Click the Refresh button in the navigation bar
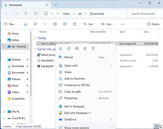The width and height of the screenshot is (163, 129). [x=35, y=14]
